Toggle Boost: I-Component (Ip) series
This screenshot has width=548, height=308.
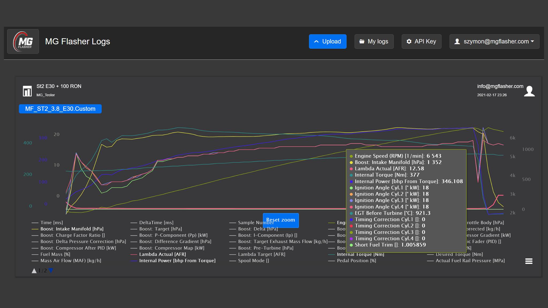point(263,235)
